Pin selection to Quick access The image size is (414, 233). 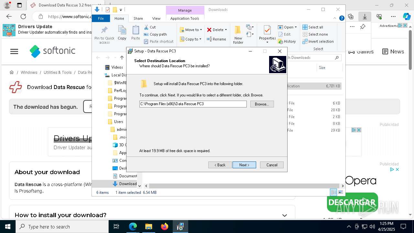[104, 35]
